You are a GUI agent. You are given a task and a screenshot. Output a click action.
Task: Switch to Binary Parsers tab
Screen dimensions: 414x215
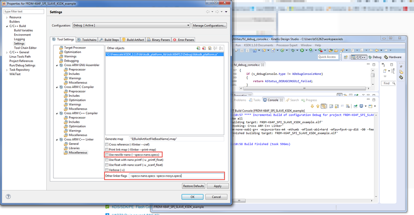click(158, 40)
